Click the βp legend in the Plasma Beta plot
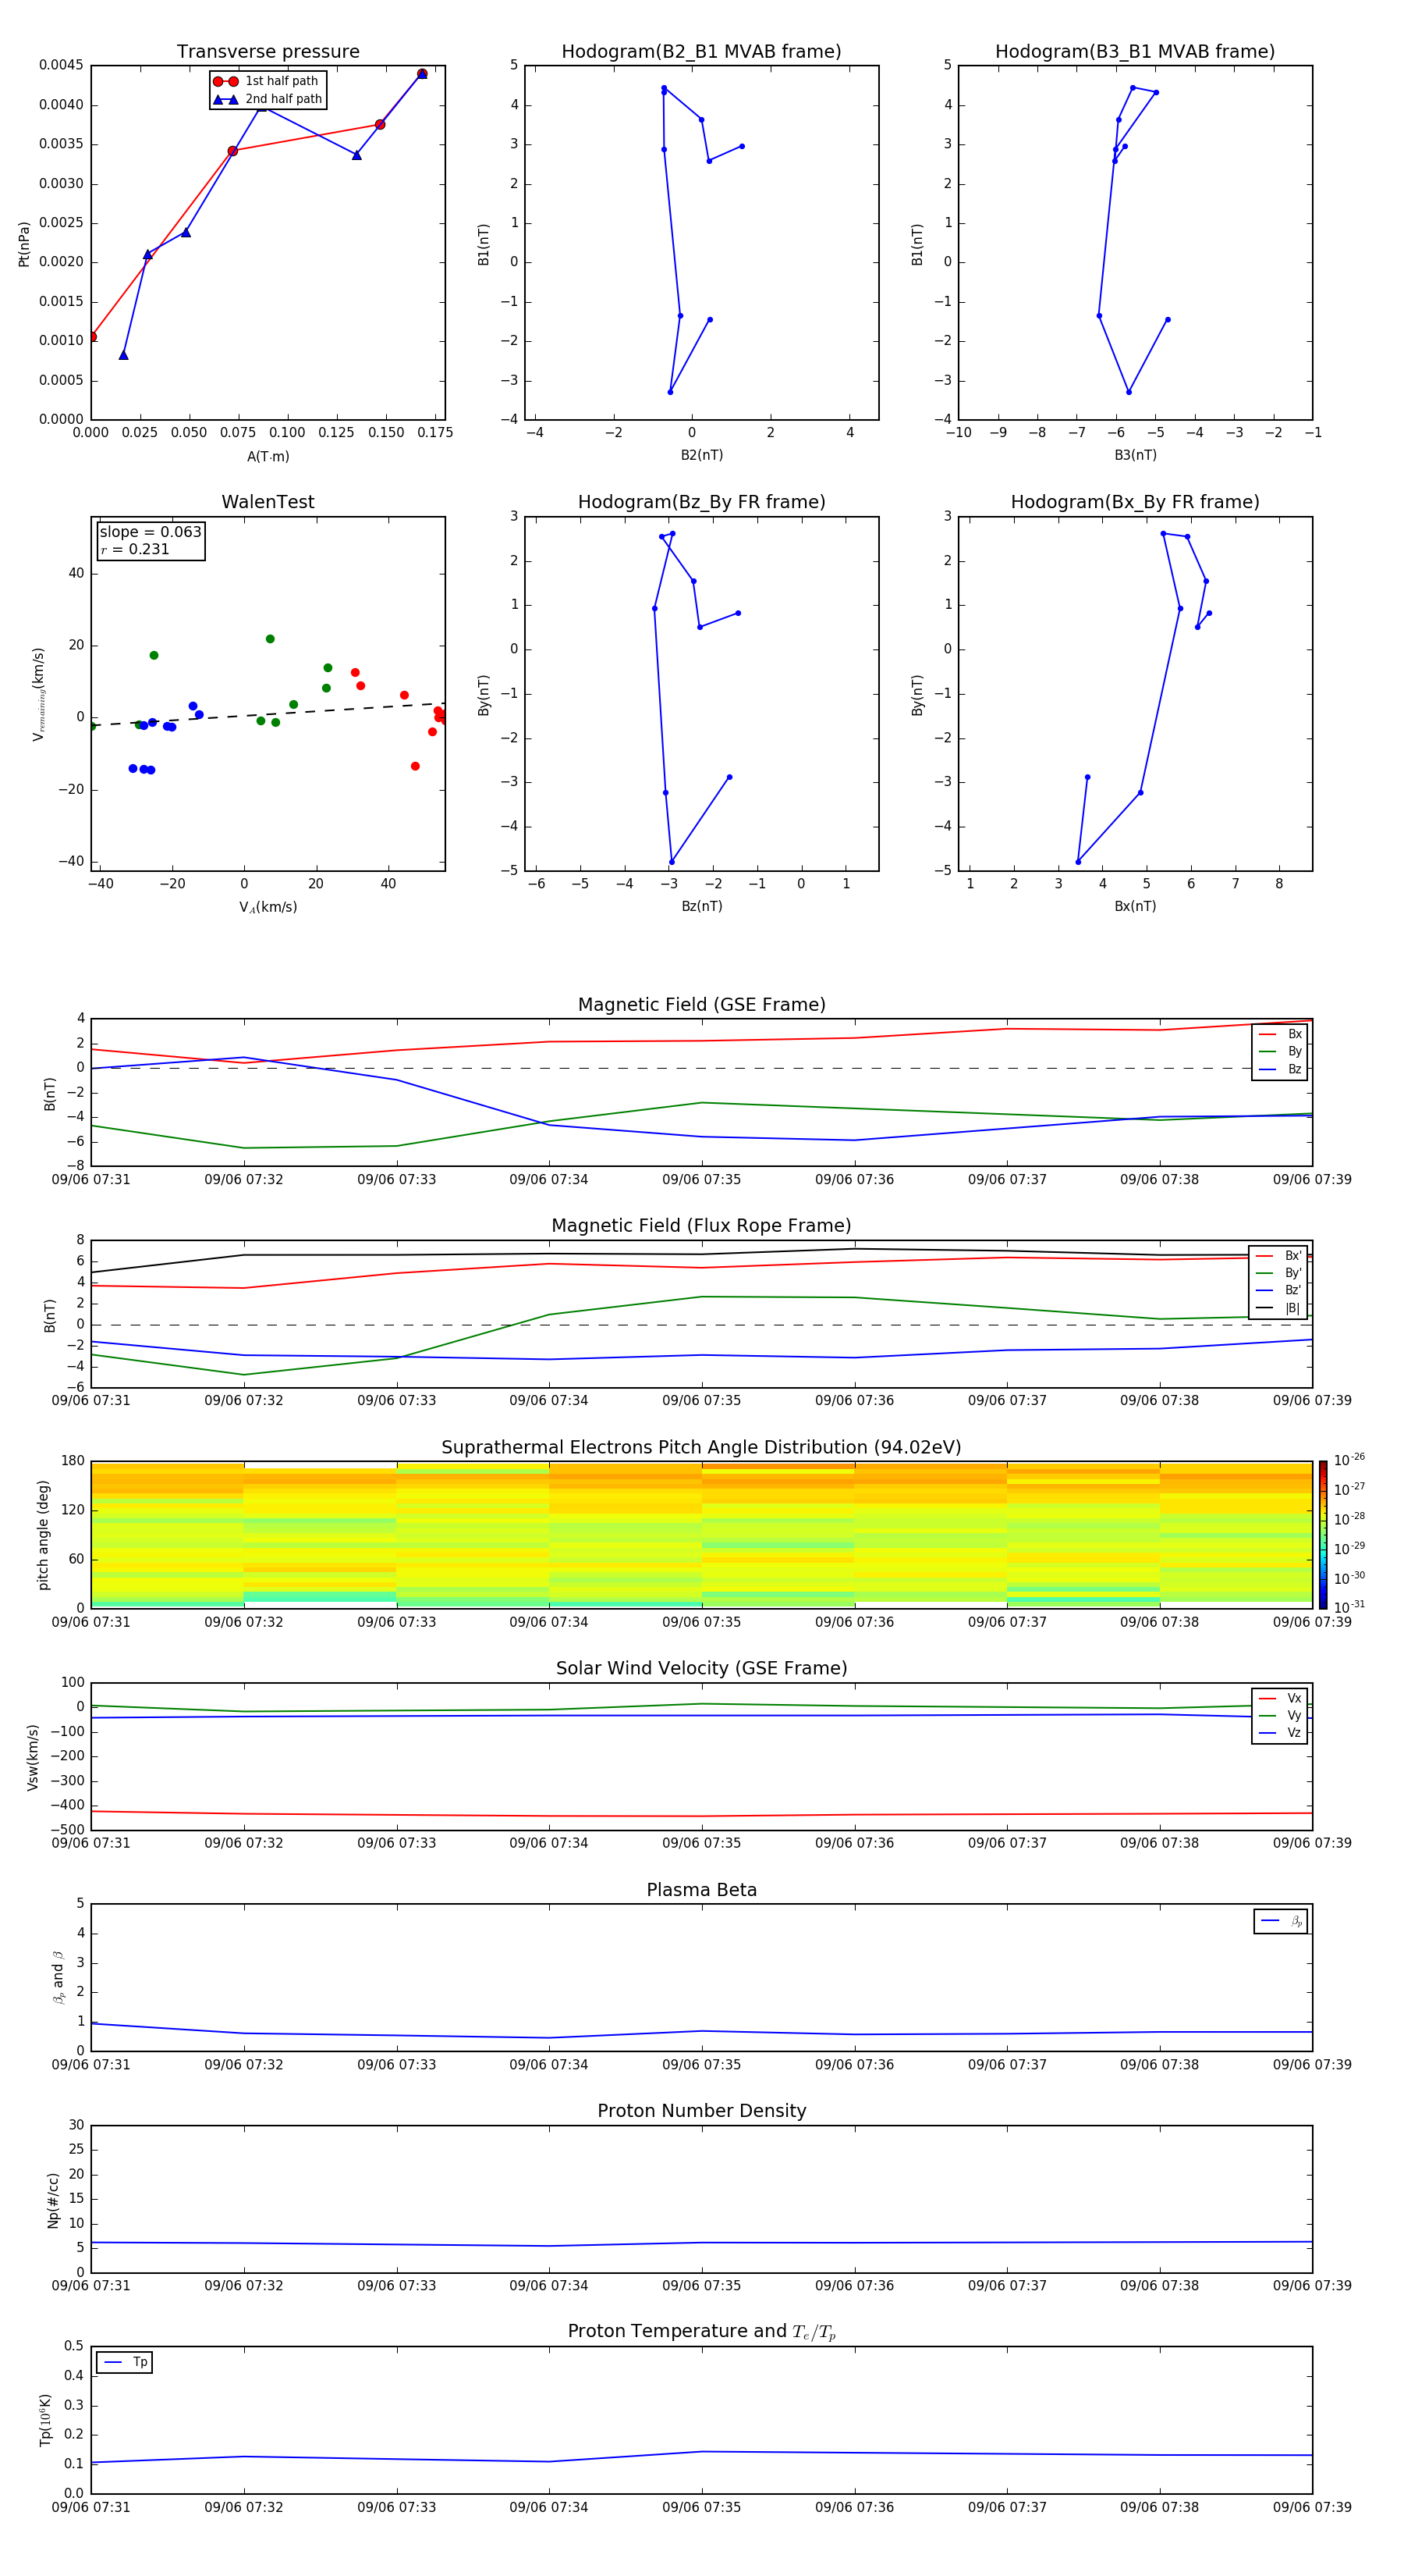This screenshot has width=1404, height=2576. click(x=1281, y=1921)
